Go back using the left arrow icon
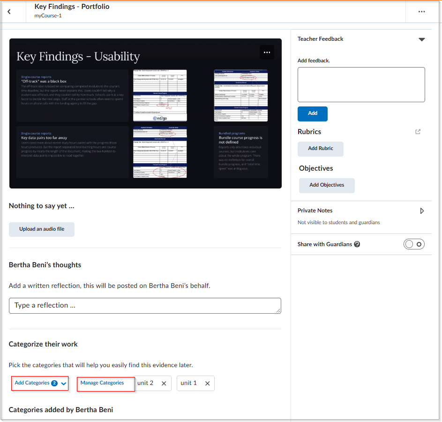This screenshot has width=442, height=422. click(9, 12)
